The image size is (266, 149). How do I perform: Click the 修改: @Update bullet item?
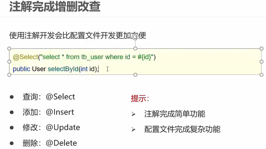point(51,128)
